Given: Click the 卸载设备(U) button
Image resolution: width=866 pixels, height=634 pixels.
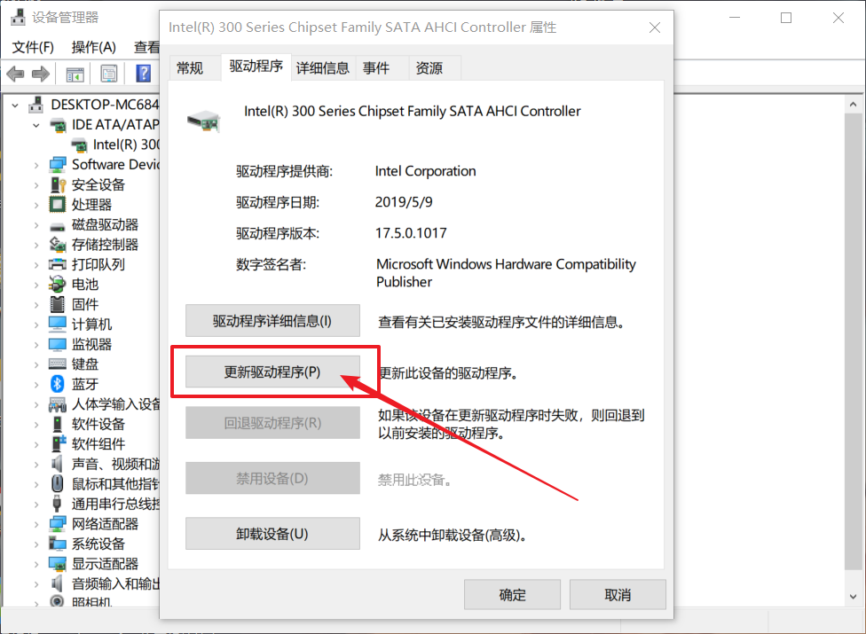Looking at the screenshot, I should 272,534.
